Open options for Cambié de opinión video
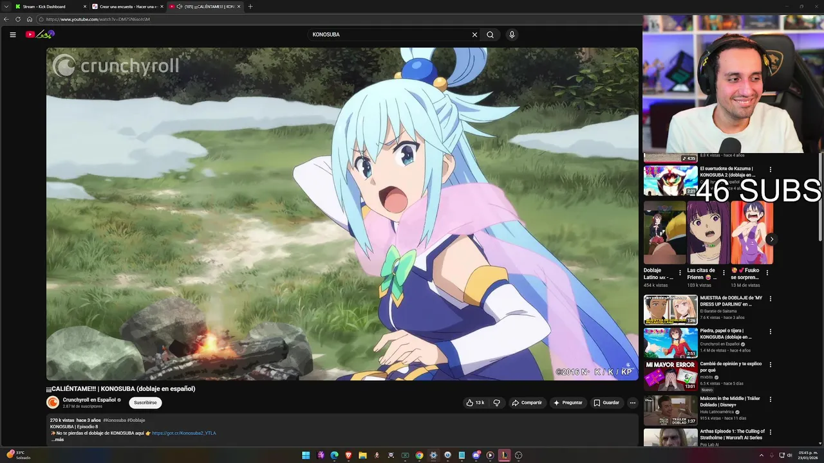824x463 pixels. click(x=770, y=365)
